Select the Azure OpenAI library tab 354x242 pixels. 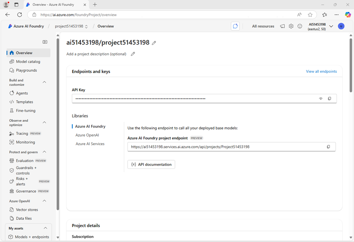pos(87,135)
